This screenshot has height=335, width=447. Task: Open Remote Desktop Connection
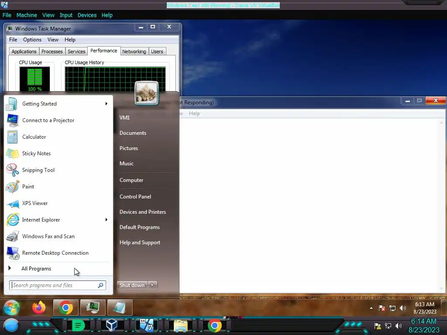pyautogui.click(x=58, y=253)
